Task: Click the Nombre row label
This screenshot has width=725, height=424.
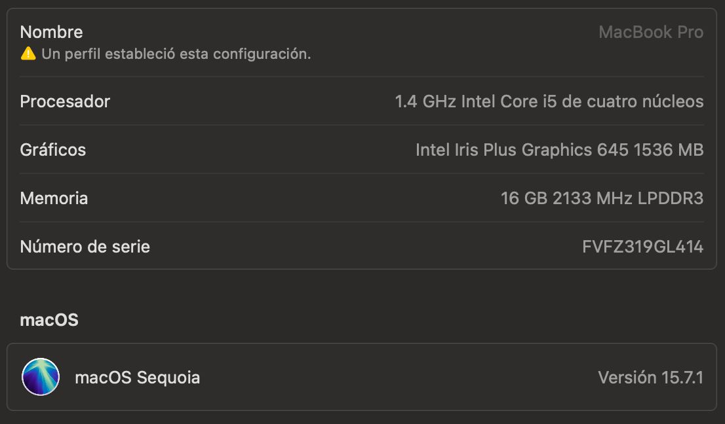Action: point(51,32)
